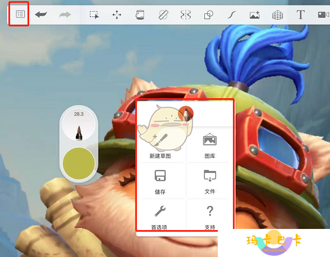Viewport: 330px width, 257px height.
Task: Open the main menu list icon
Action: pyautogui.click(x=20, y=15)
